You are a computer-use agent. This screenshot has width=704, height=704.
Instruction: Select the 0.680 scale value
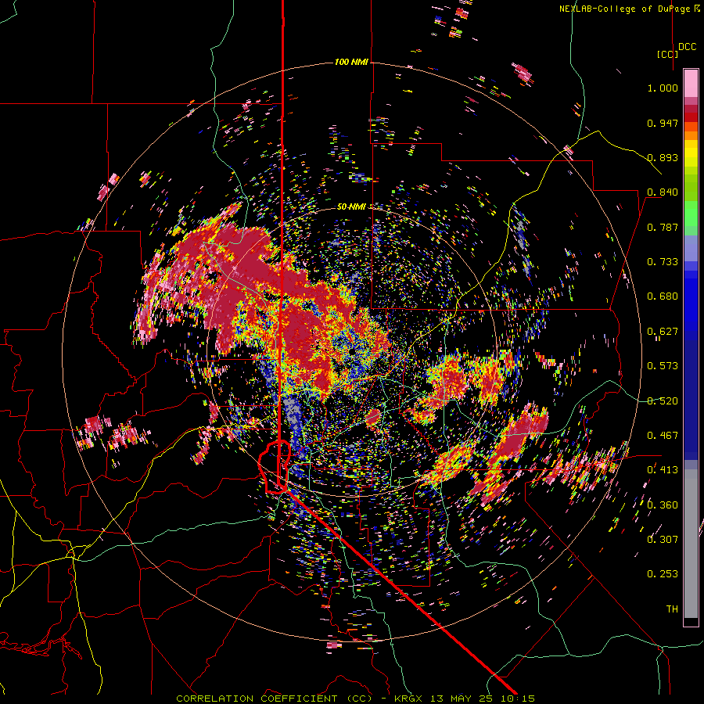click(x=663, y=296)
